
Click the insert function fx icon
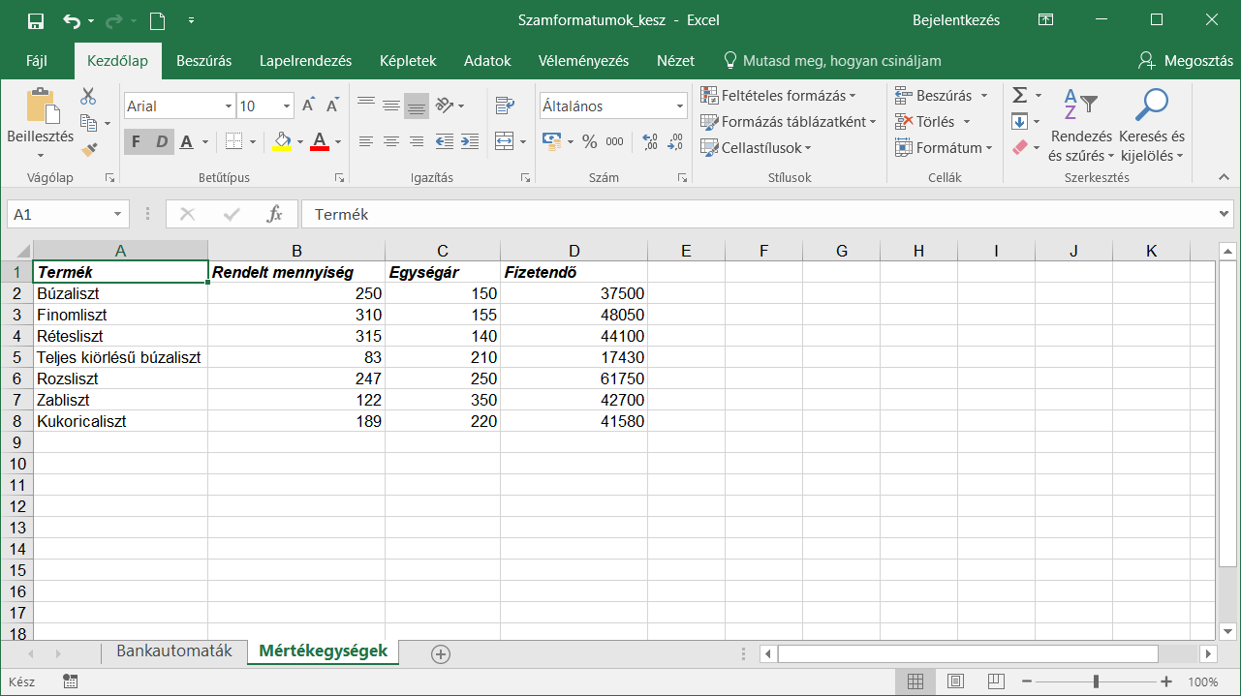point(275,214)
